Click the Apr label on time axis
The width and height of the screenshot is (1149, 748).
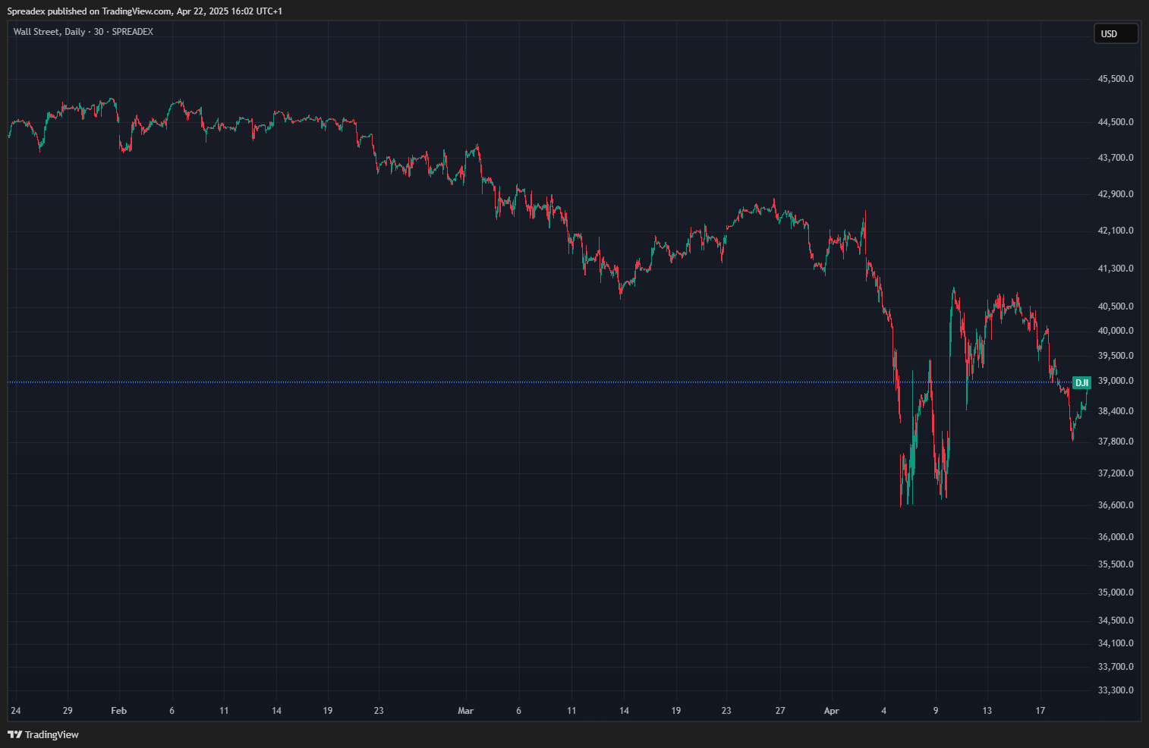point(831,711)
